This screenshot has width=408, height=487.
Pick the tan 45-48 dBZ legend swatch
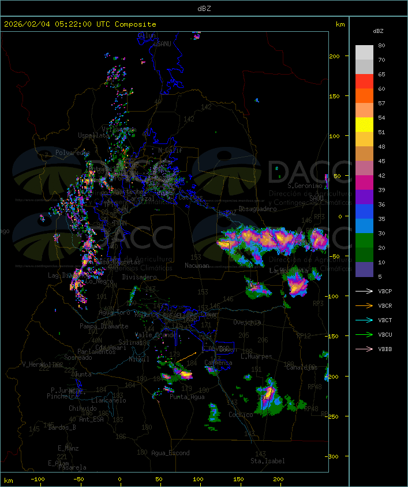click(364, 154)
